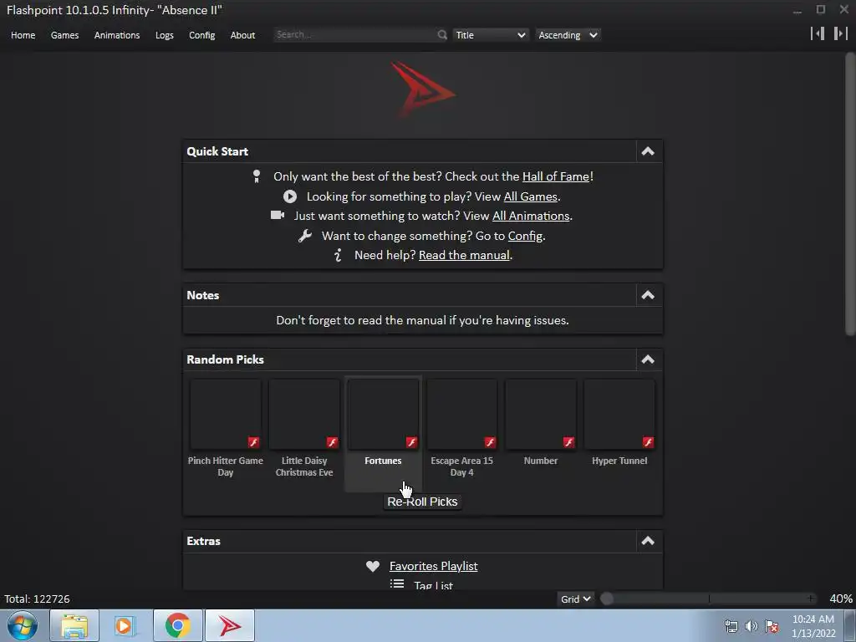856x642 pixels.
Task: Click the Action Center flag tray icon
Action: point(772,625)
